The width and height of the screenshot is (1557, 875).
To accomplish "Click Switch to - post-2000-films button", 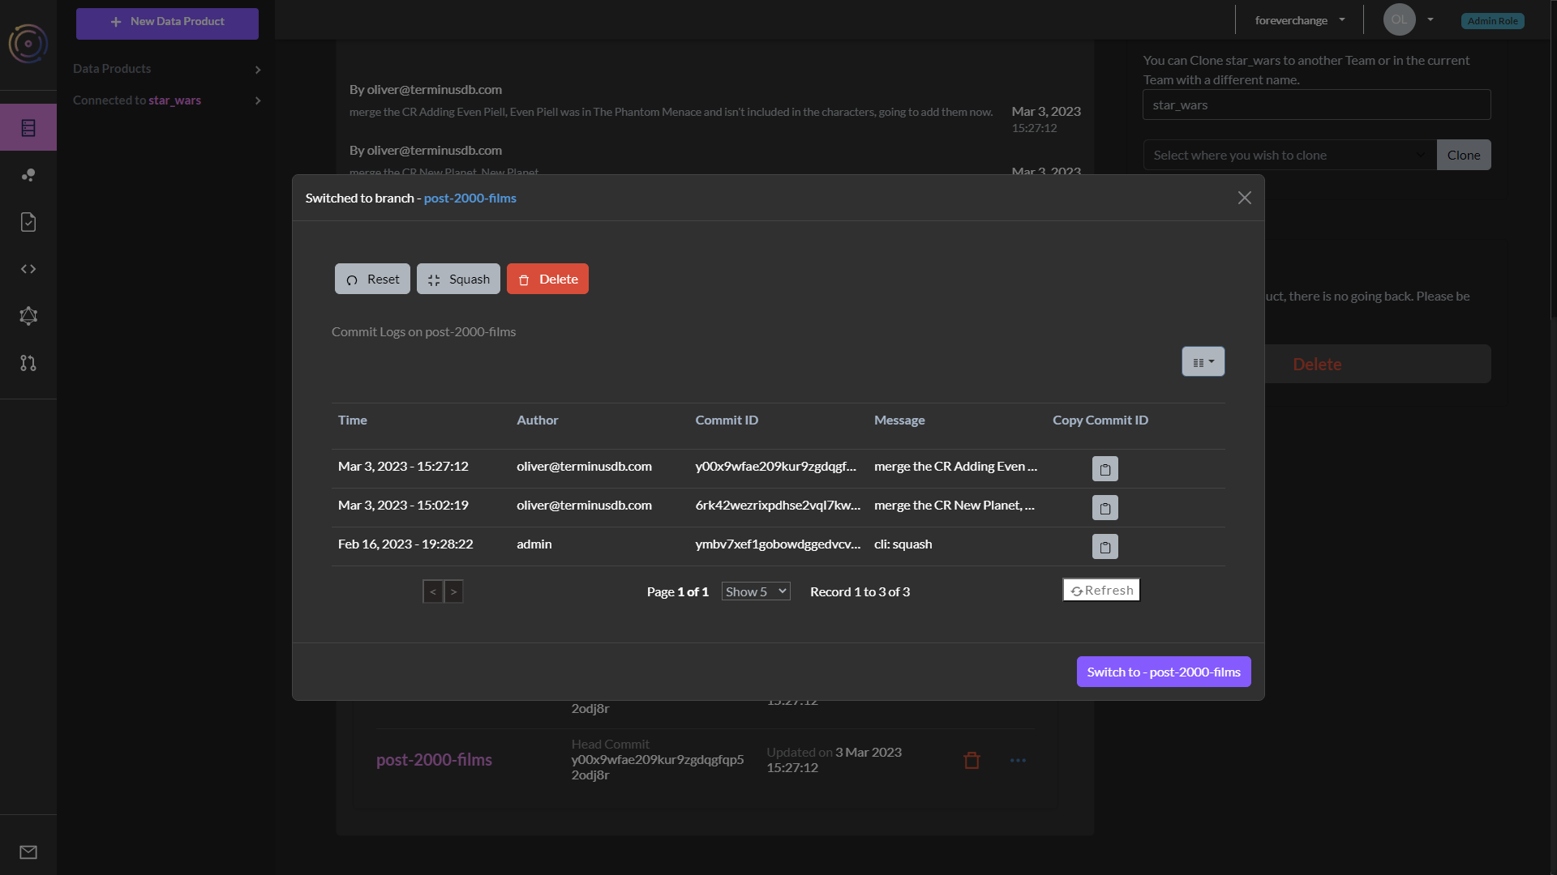I will (1164, 672).
